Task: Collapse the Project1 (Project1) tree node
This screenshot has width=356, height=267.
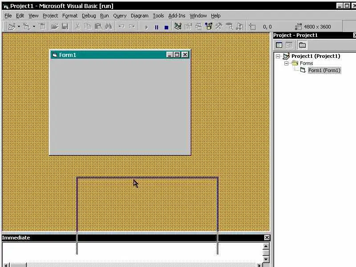Action: tap(278, 56)
